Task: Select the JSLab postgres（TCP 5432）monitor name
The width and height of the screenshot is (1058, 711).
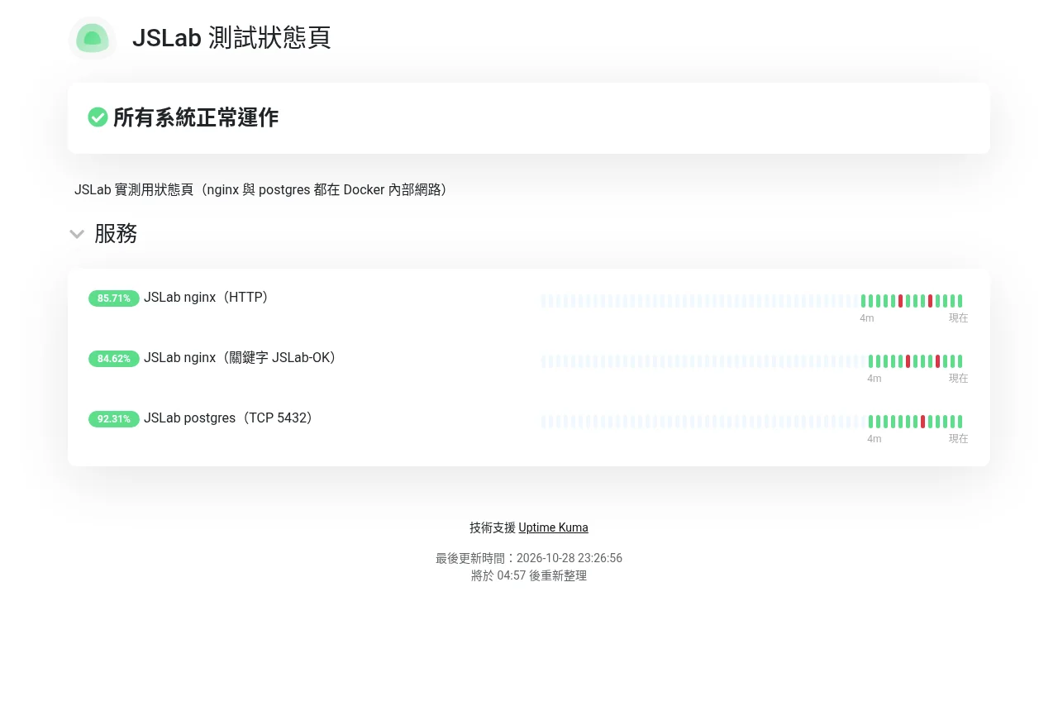Action: tap(231, 418)
